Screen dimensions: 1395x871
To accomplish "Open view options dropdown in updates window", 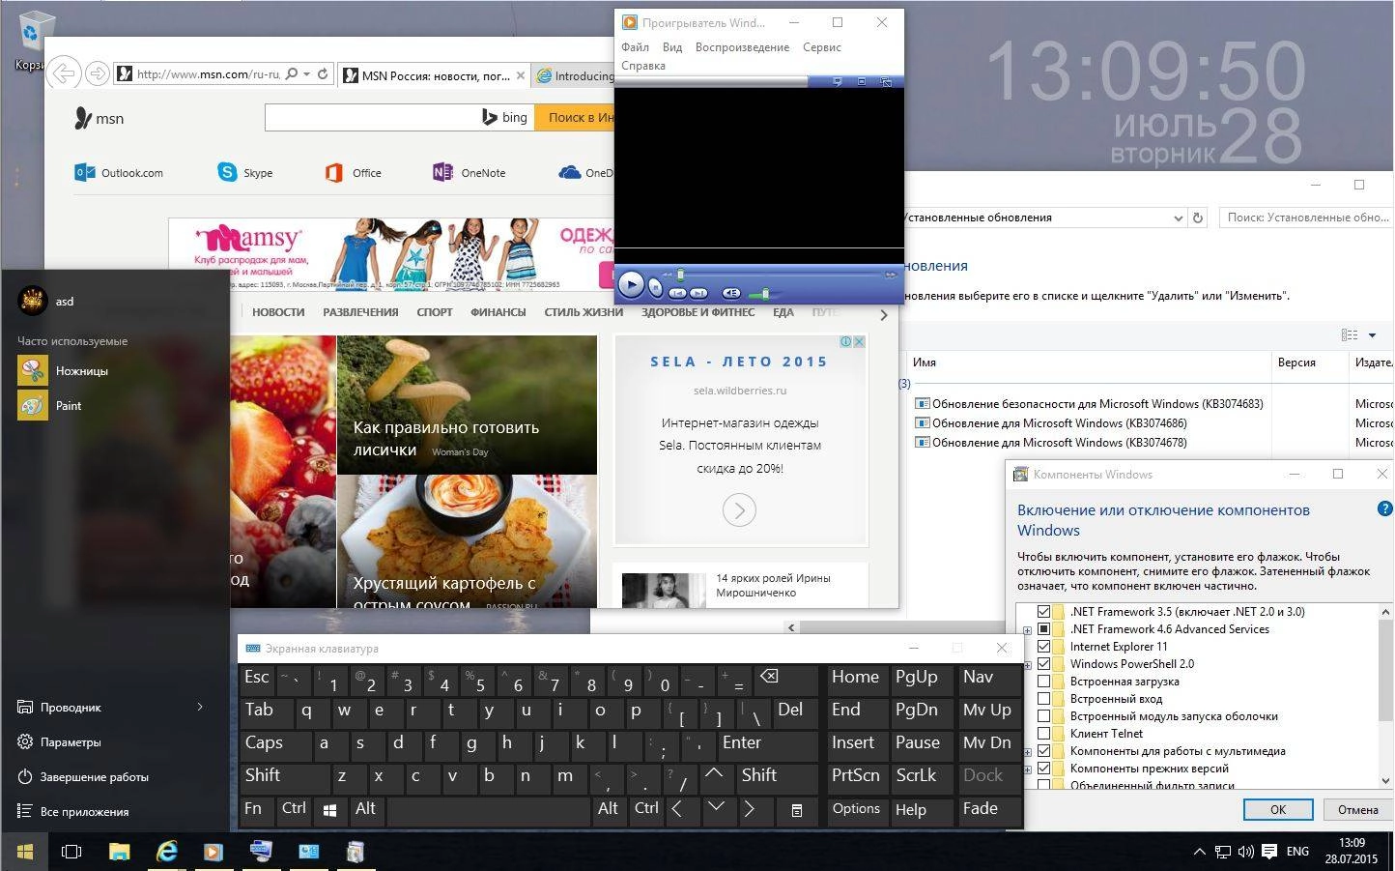I will (x=1373, y=335).
